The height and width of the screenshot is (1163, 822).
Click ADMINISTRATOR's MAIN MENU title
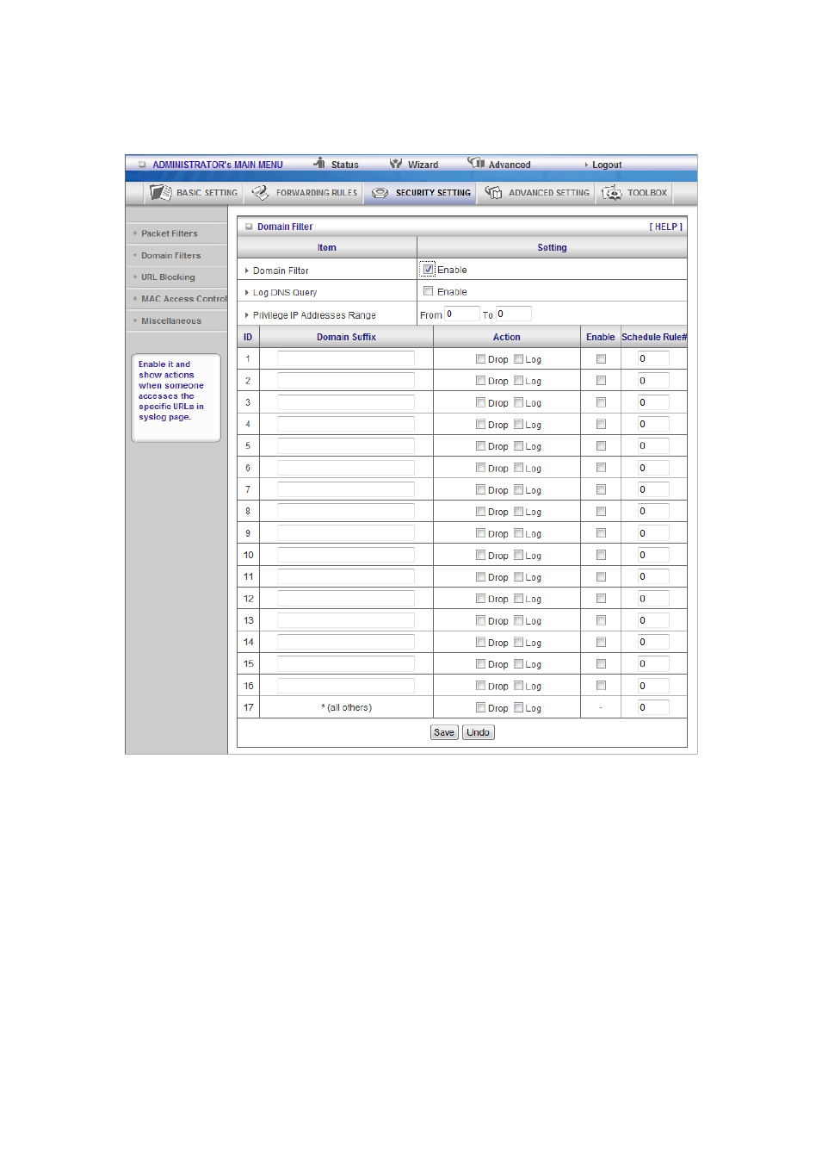click(218, 165)
